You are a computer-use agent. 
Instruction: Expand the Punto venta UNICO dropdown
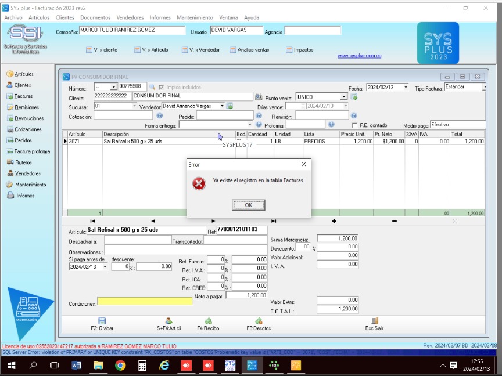click(343, 96)
